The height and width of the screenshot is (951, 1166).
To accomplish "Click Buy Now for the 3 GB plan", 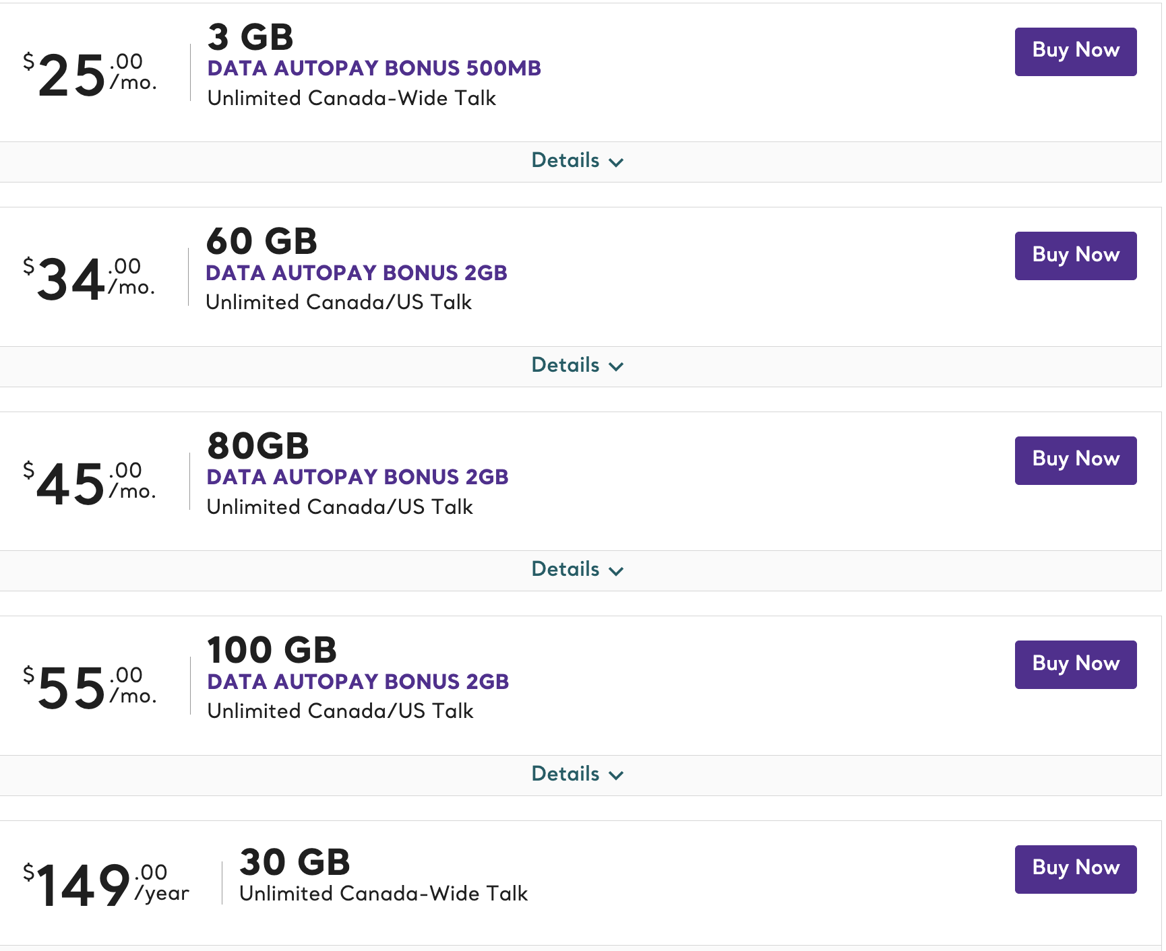I will tap(1075, 51).
